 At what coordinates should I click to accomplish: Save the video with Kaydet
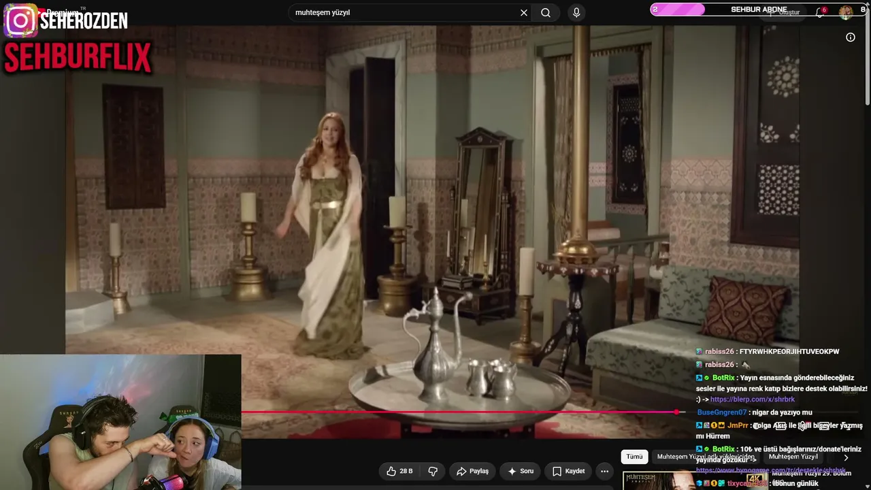point(569,471)
